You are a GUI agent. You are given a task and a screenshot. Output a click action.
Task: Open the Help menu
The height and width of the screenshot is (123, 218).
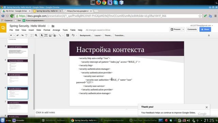(x=80, y=30)
